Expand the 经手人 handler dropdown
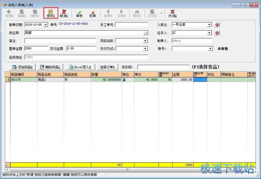 pyautogui.click(x=209, y=33)
